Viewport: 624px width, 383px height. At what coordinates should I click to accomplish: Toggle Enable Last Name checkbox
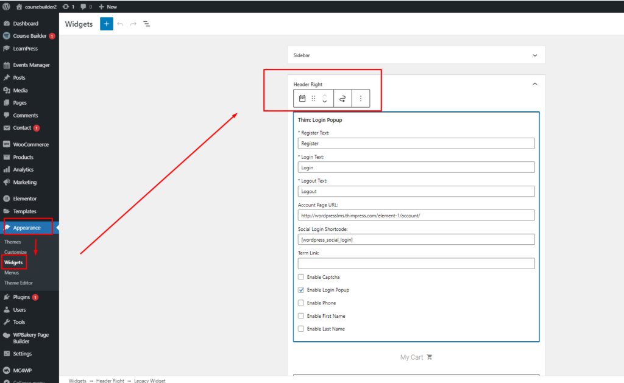click(x=301, y=329)
